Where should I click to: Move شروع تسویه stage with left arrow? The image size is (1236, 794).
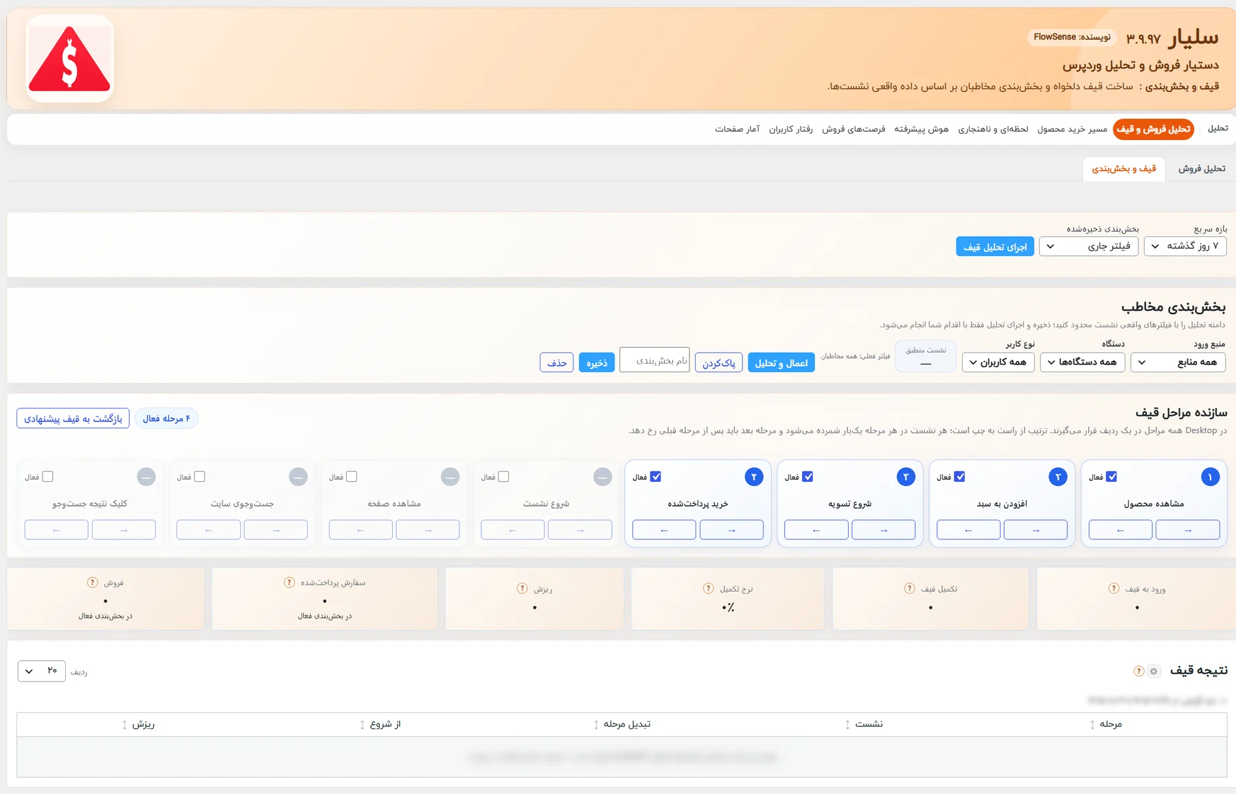click(816, 530)
